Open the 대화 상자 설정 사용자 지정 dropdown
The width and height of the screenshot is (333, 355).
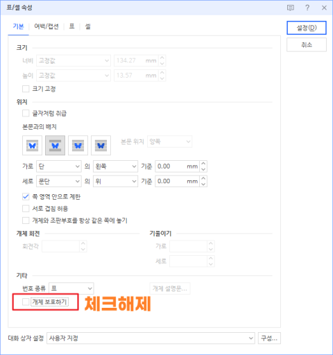[x=151, y=338]
